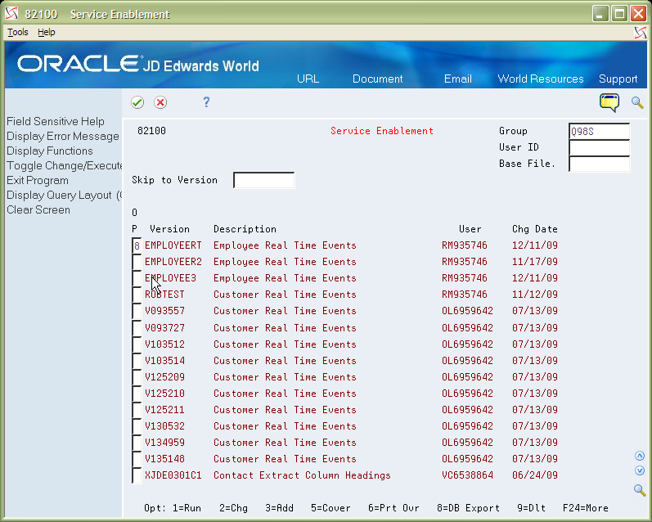652x522 pixels.
Task: Click 8=DB Export option text
Action: click(x=468, y=508)
